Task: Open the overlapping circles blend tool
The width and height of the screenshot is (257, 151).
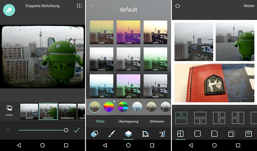Action: click(94, 134)
